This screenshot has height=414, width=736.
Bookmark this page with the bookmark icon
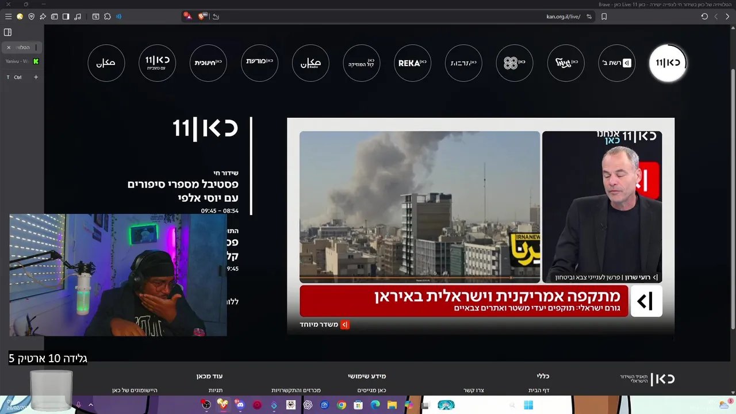(604, 17)
